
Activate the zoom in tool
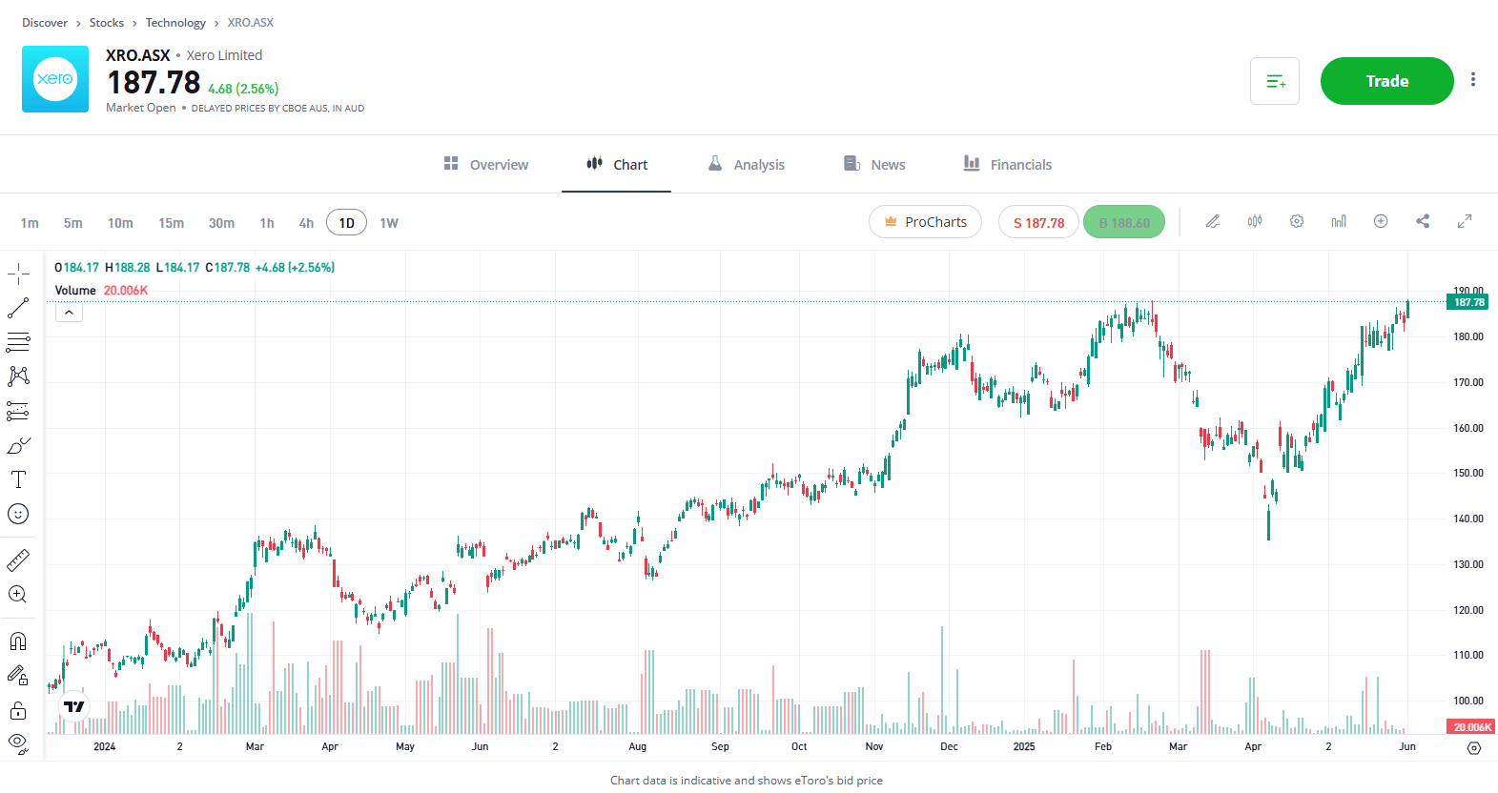(18, 595)
